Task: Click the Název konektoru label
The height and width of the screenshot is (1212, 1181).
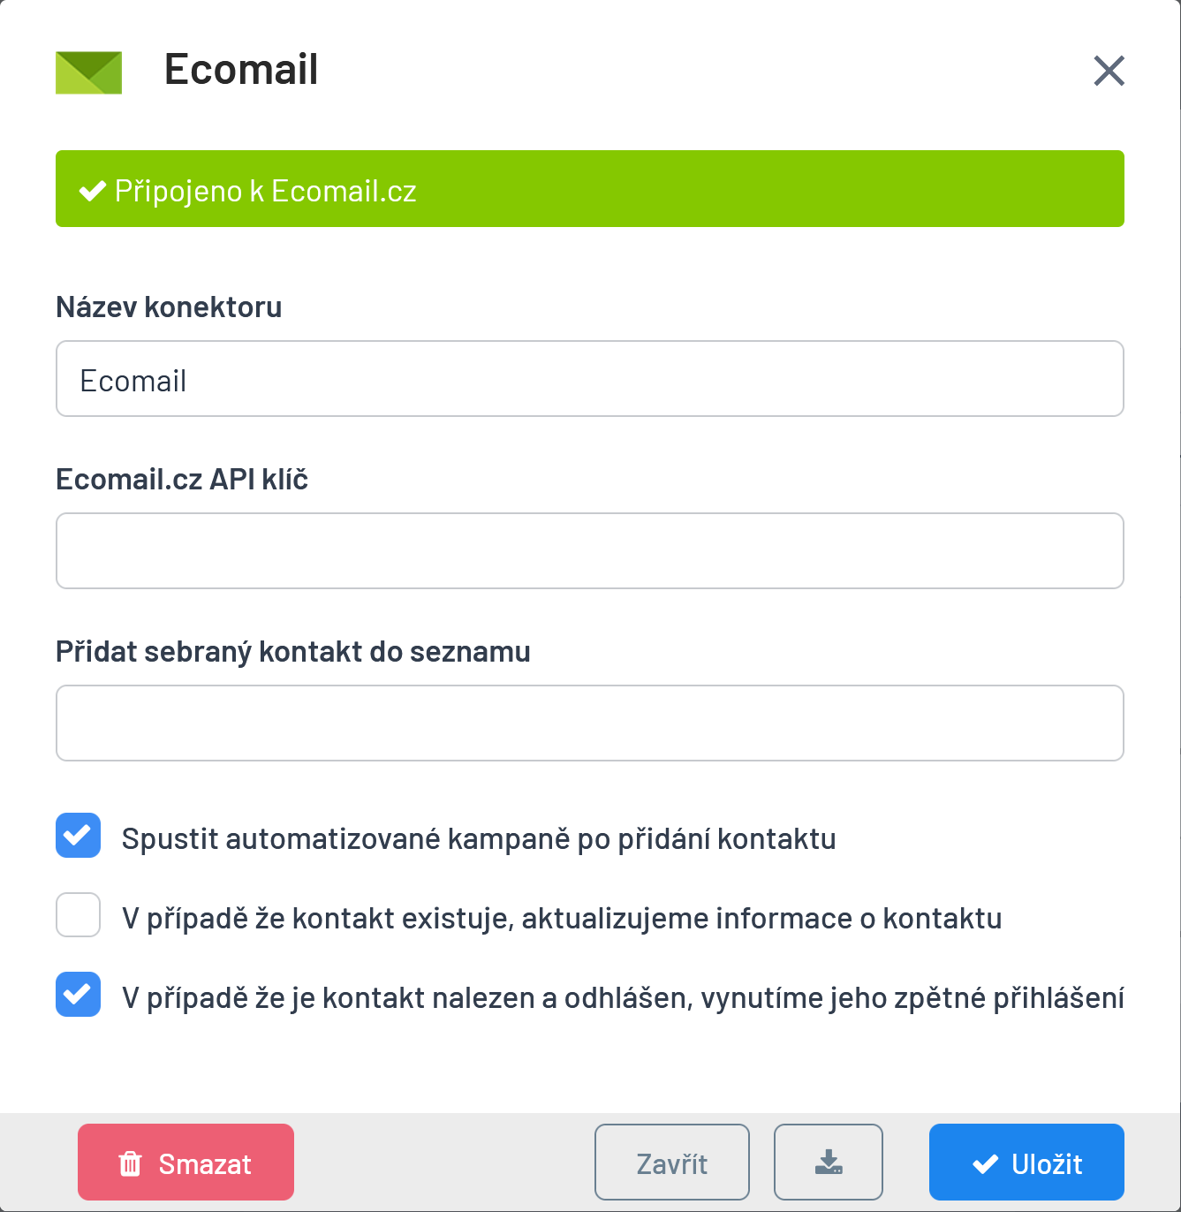Action: click(169, 307)
